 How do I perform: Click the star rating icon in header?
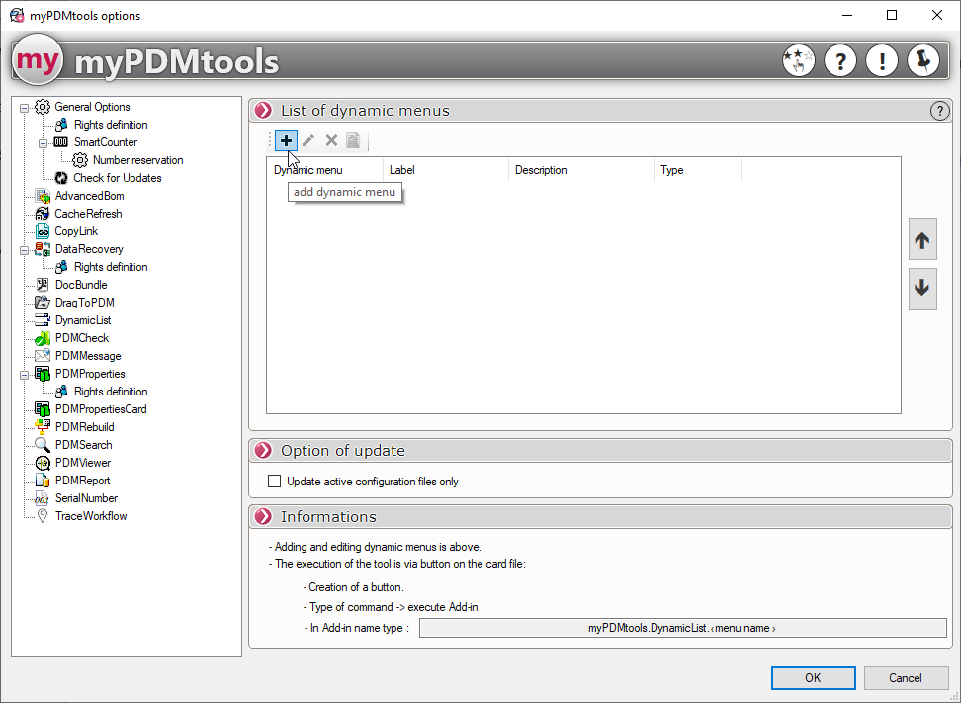click(798, 61)
